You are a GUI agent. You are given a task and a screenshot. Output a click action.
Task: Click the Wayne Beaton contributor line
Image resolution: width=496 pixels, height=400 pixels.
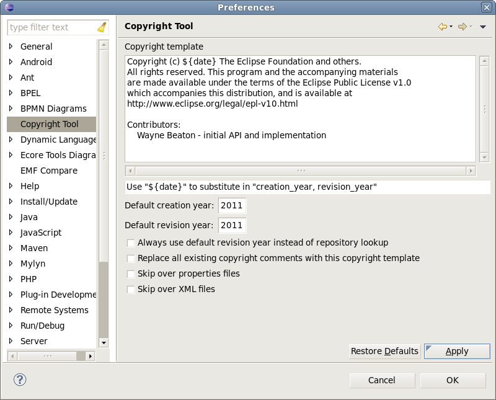231,135
